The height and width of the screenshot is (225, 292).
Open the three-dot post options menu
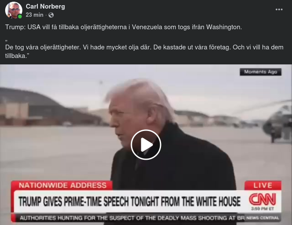279,9
